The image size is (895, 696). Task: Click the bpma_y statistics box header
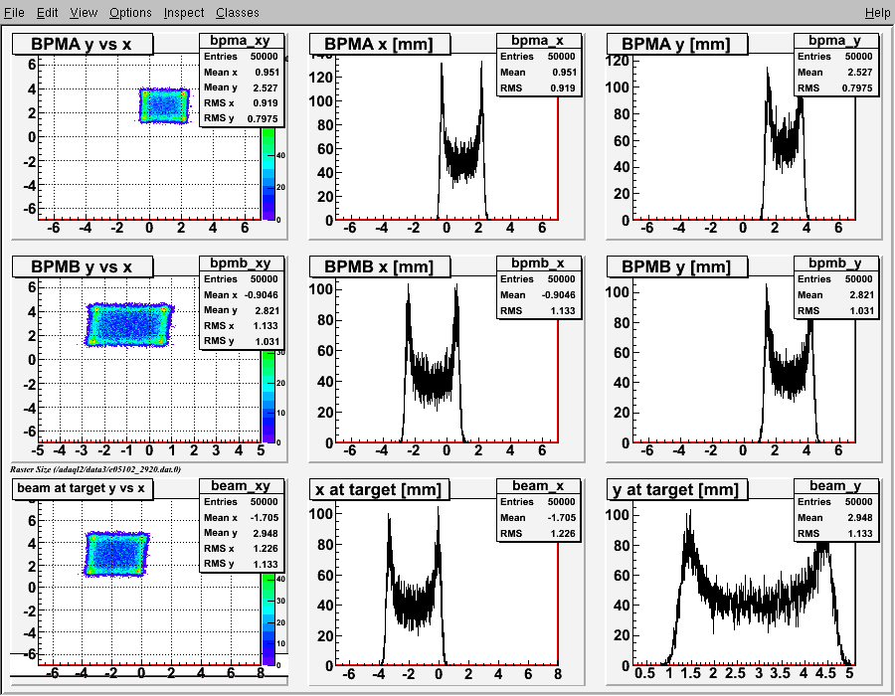pyautogui.click(x=835, y=41)
